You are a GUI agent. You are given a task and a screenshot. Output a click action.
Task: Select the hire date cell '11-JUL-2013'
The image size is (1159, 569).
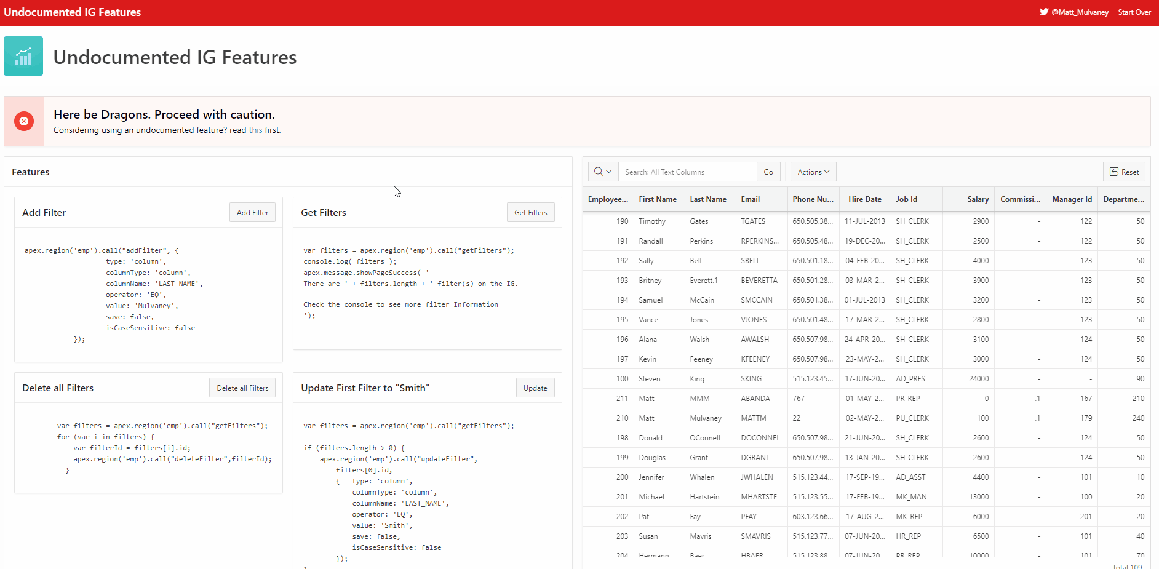(865, 221)
